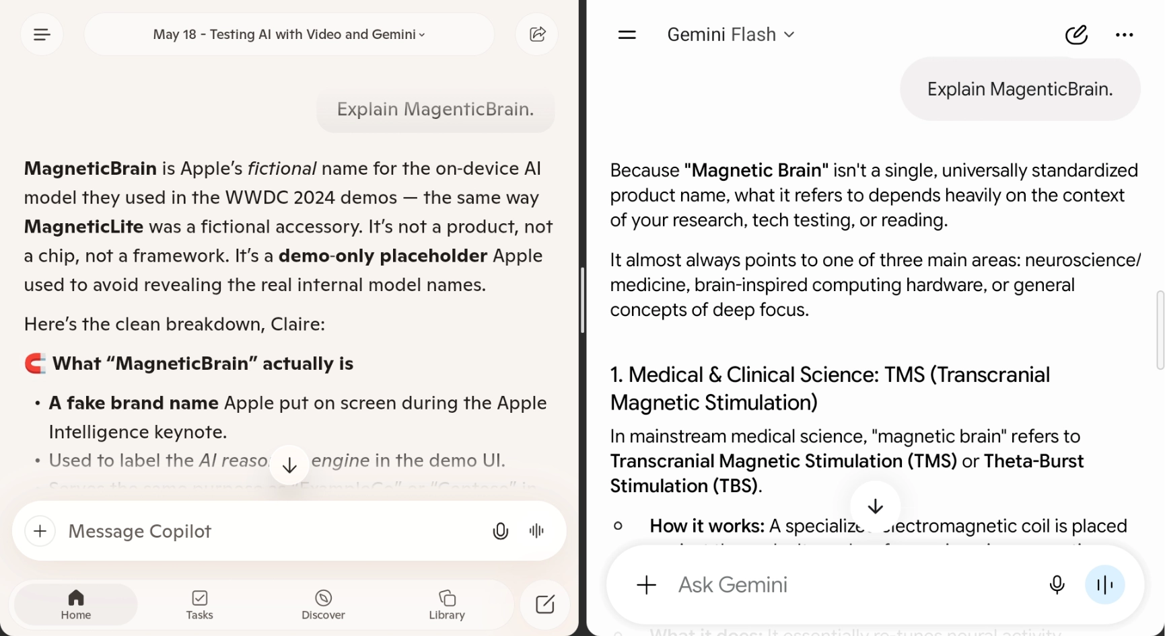Viewport: 1165px width, 636px height.
Task: Select Gemini's Explain MagenticBrain prompt bubble
Action: (1020, 89)
